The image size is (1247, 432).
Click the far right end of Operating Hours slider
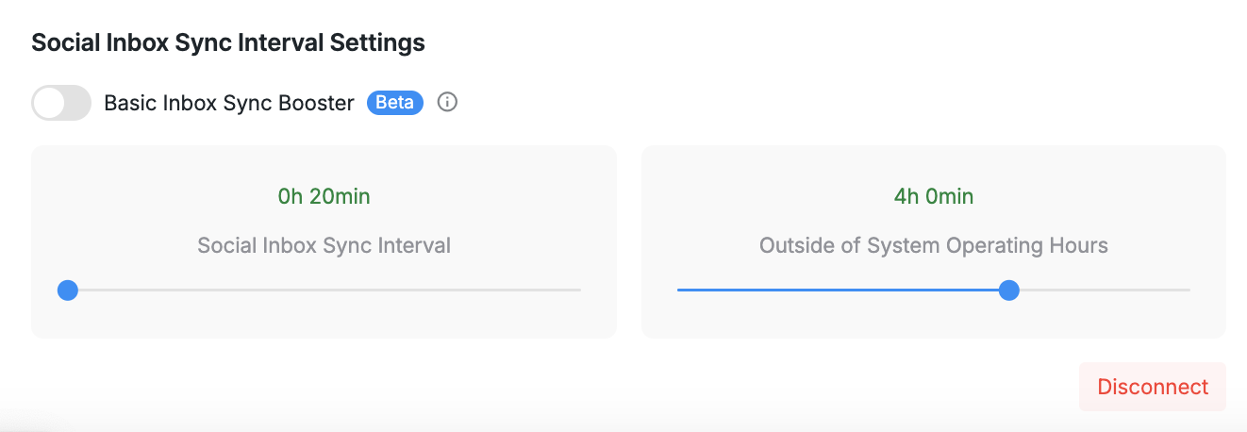point(1188,291)
